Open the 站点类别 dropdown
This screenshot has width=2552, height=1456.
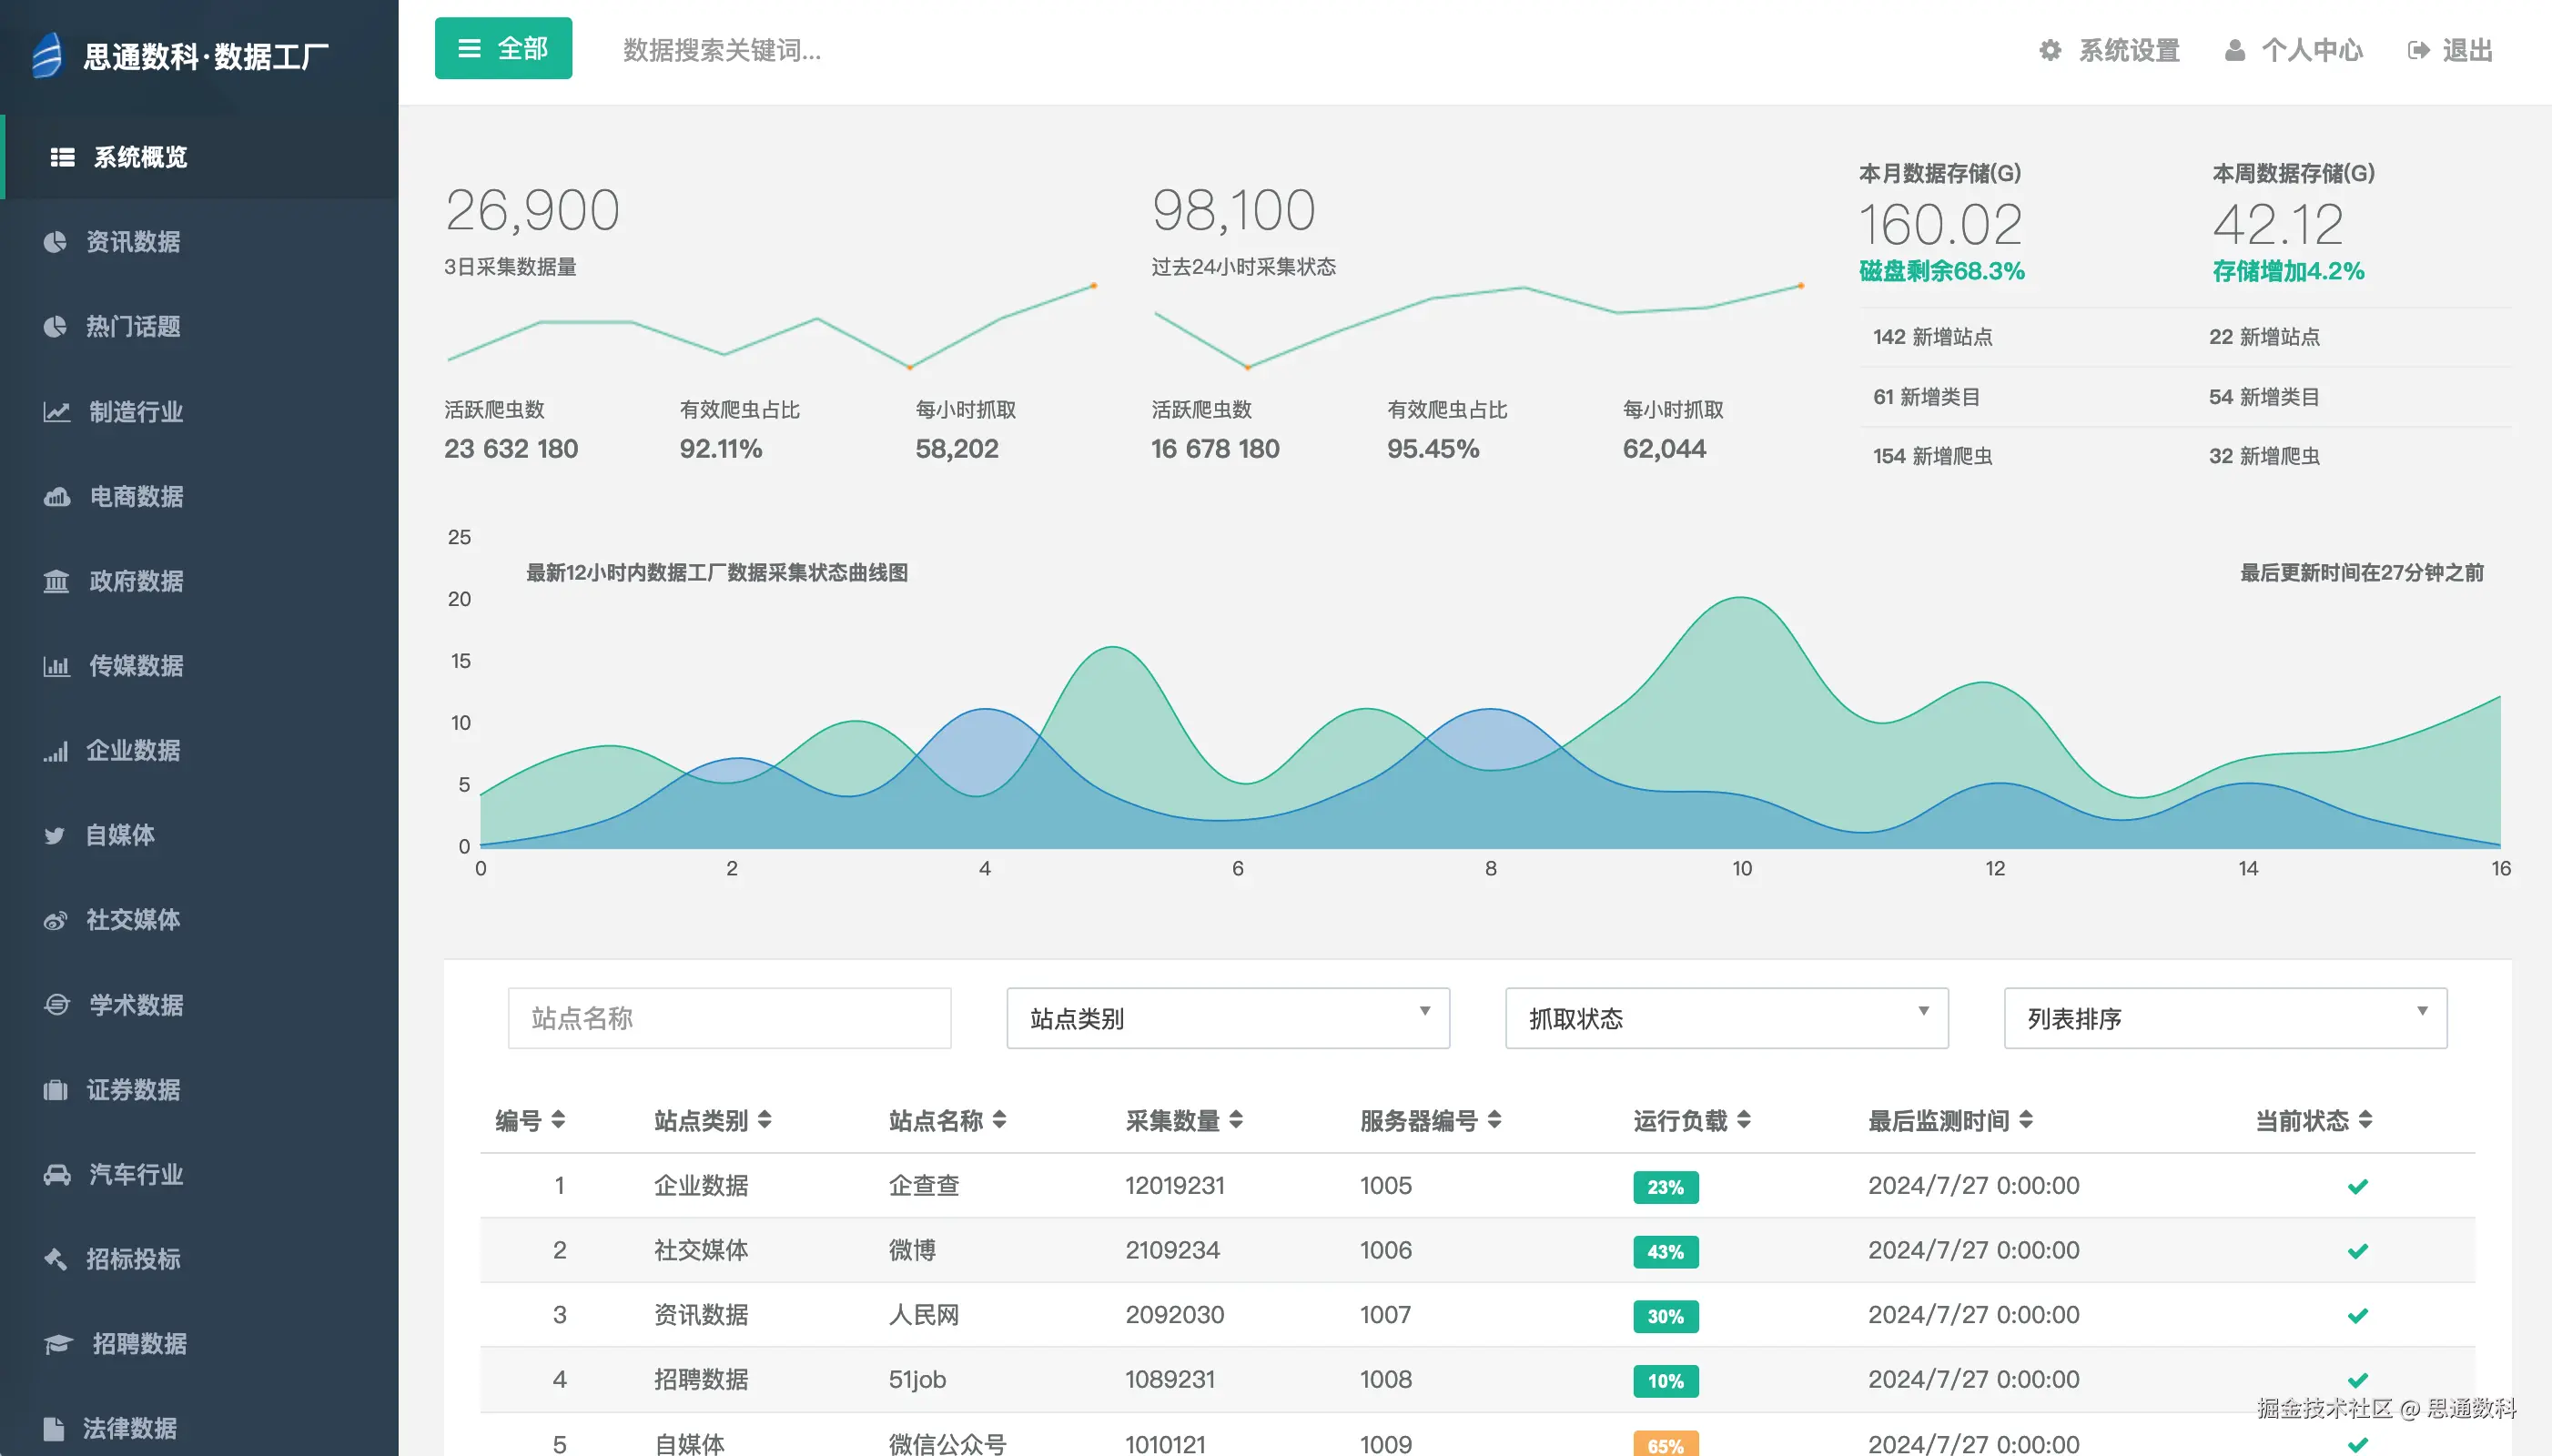point(1227,1018)
